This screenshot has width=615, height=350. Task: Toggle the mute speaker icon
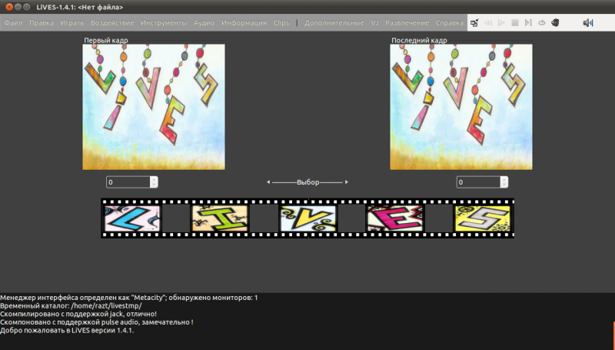point(587,23)
